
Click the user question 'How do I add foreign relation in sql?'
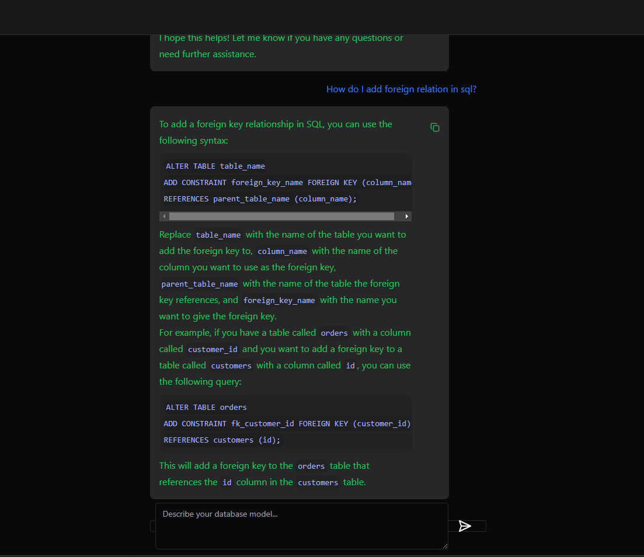[x=401, y=89]
